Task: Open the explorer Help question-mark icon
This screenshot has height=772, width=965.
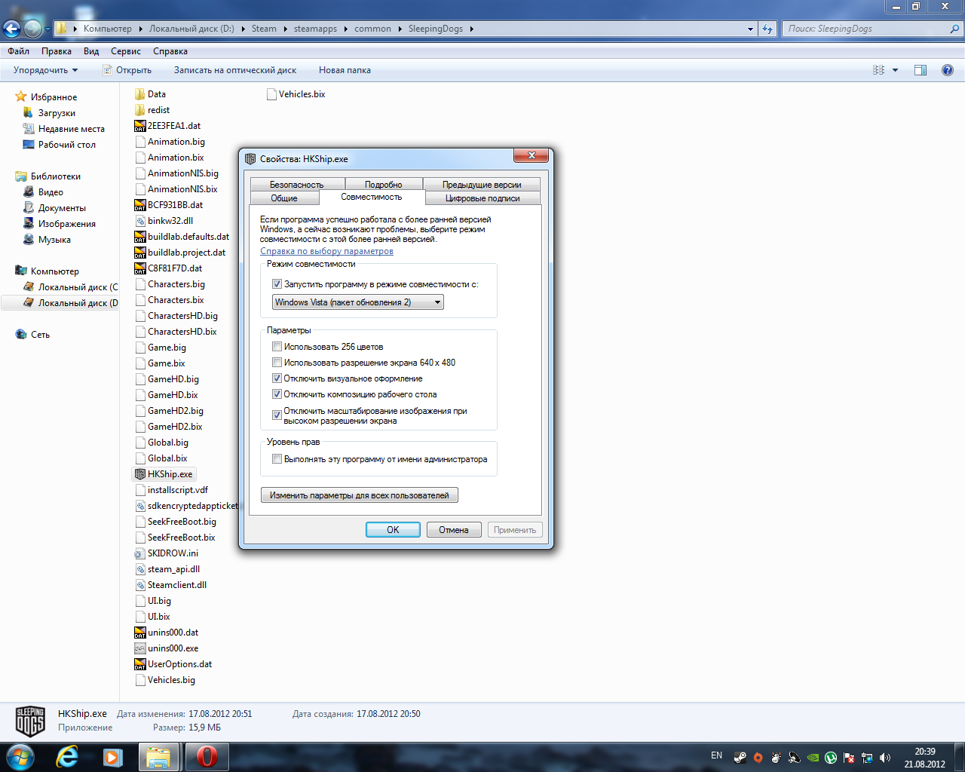Action: (948, 70)
